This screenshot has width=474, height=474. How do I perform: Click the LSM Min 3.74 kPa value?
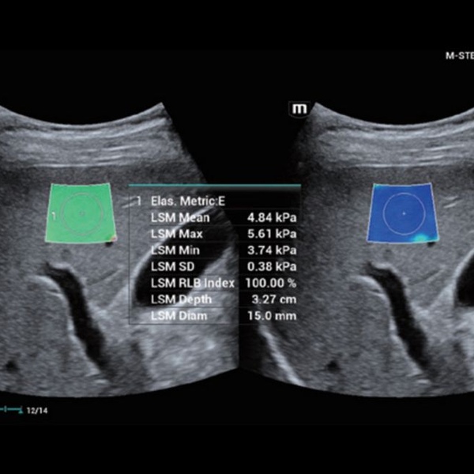[272, 250]
